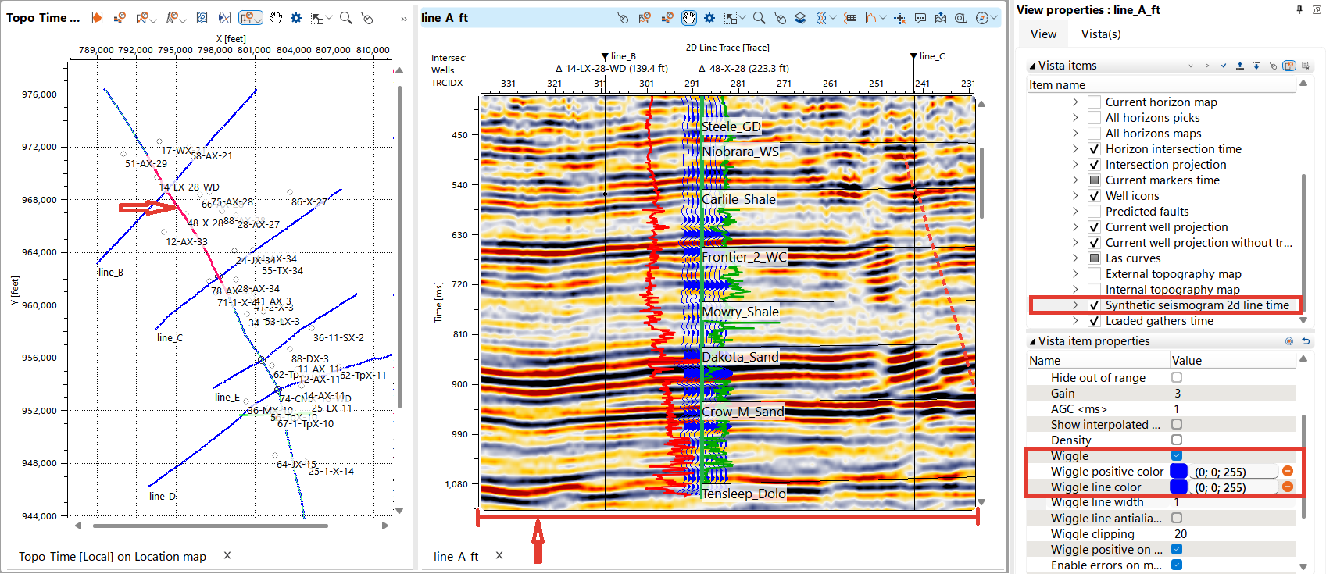Close the Topo_Time [Local] on Location map tab
This screenshot has width=1326, height=574.
(x=227, y=555)
